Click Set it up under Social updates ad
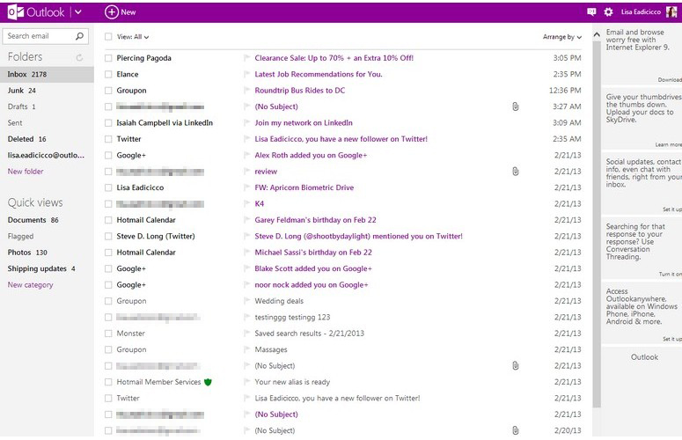This screenshot has width=682, height=440. coord(672,209)
